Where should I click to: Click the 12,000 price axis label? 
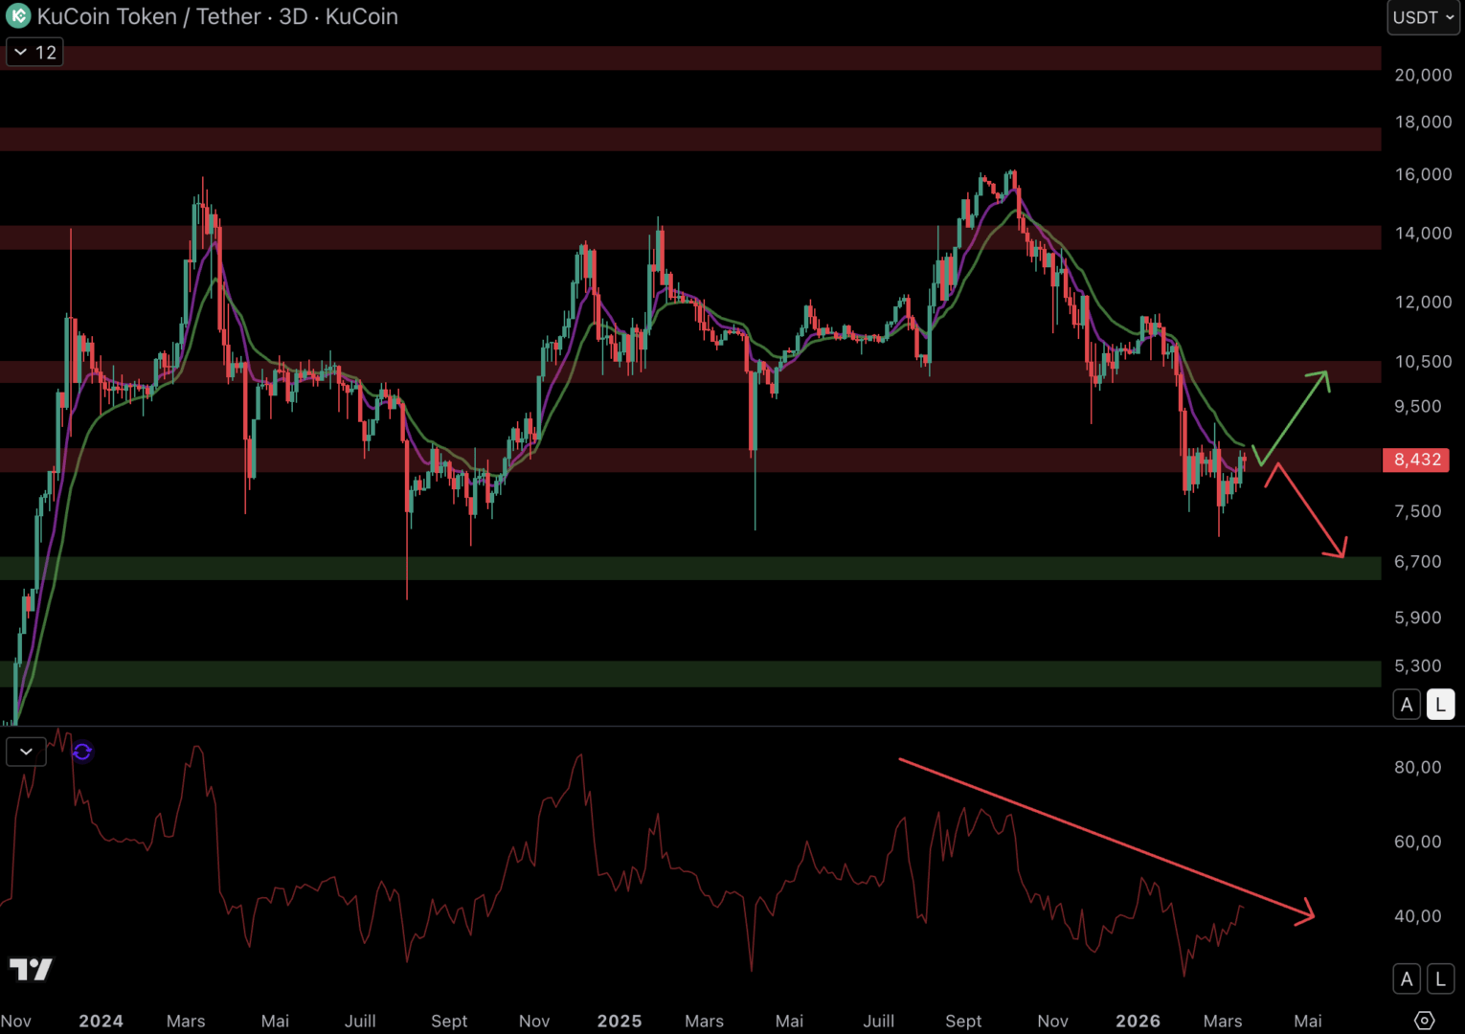[x=1423, y=302]
